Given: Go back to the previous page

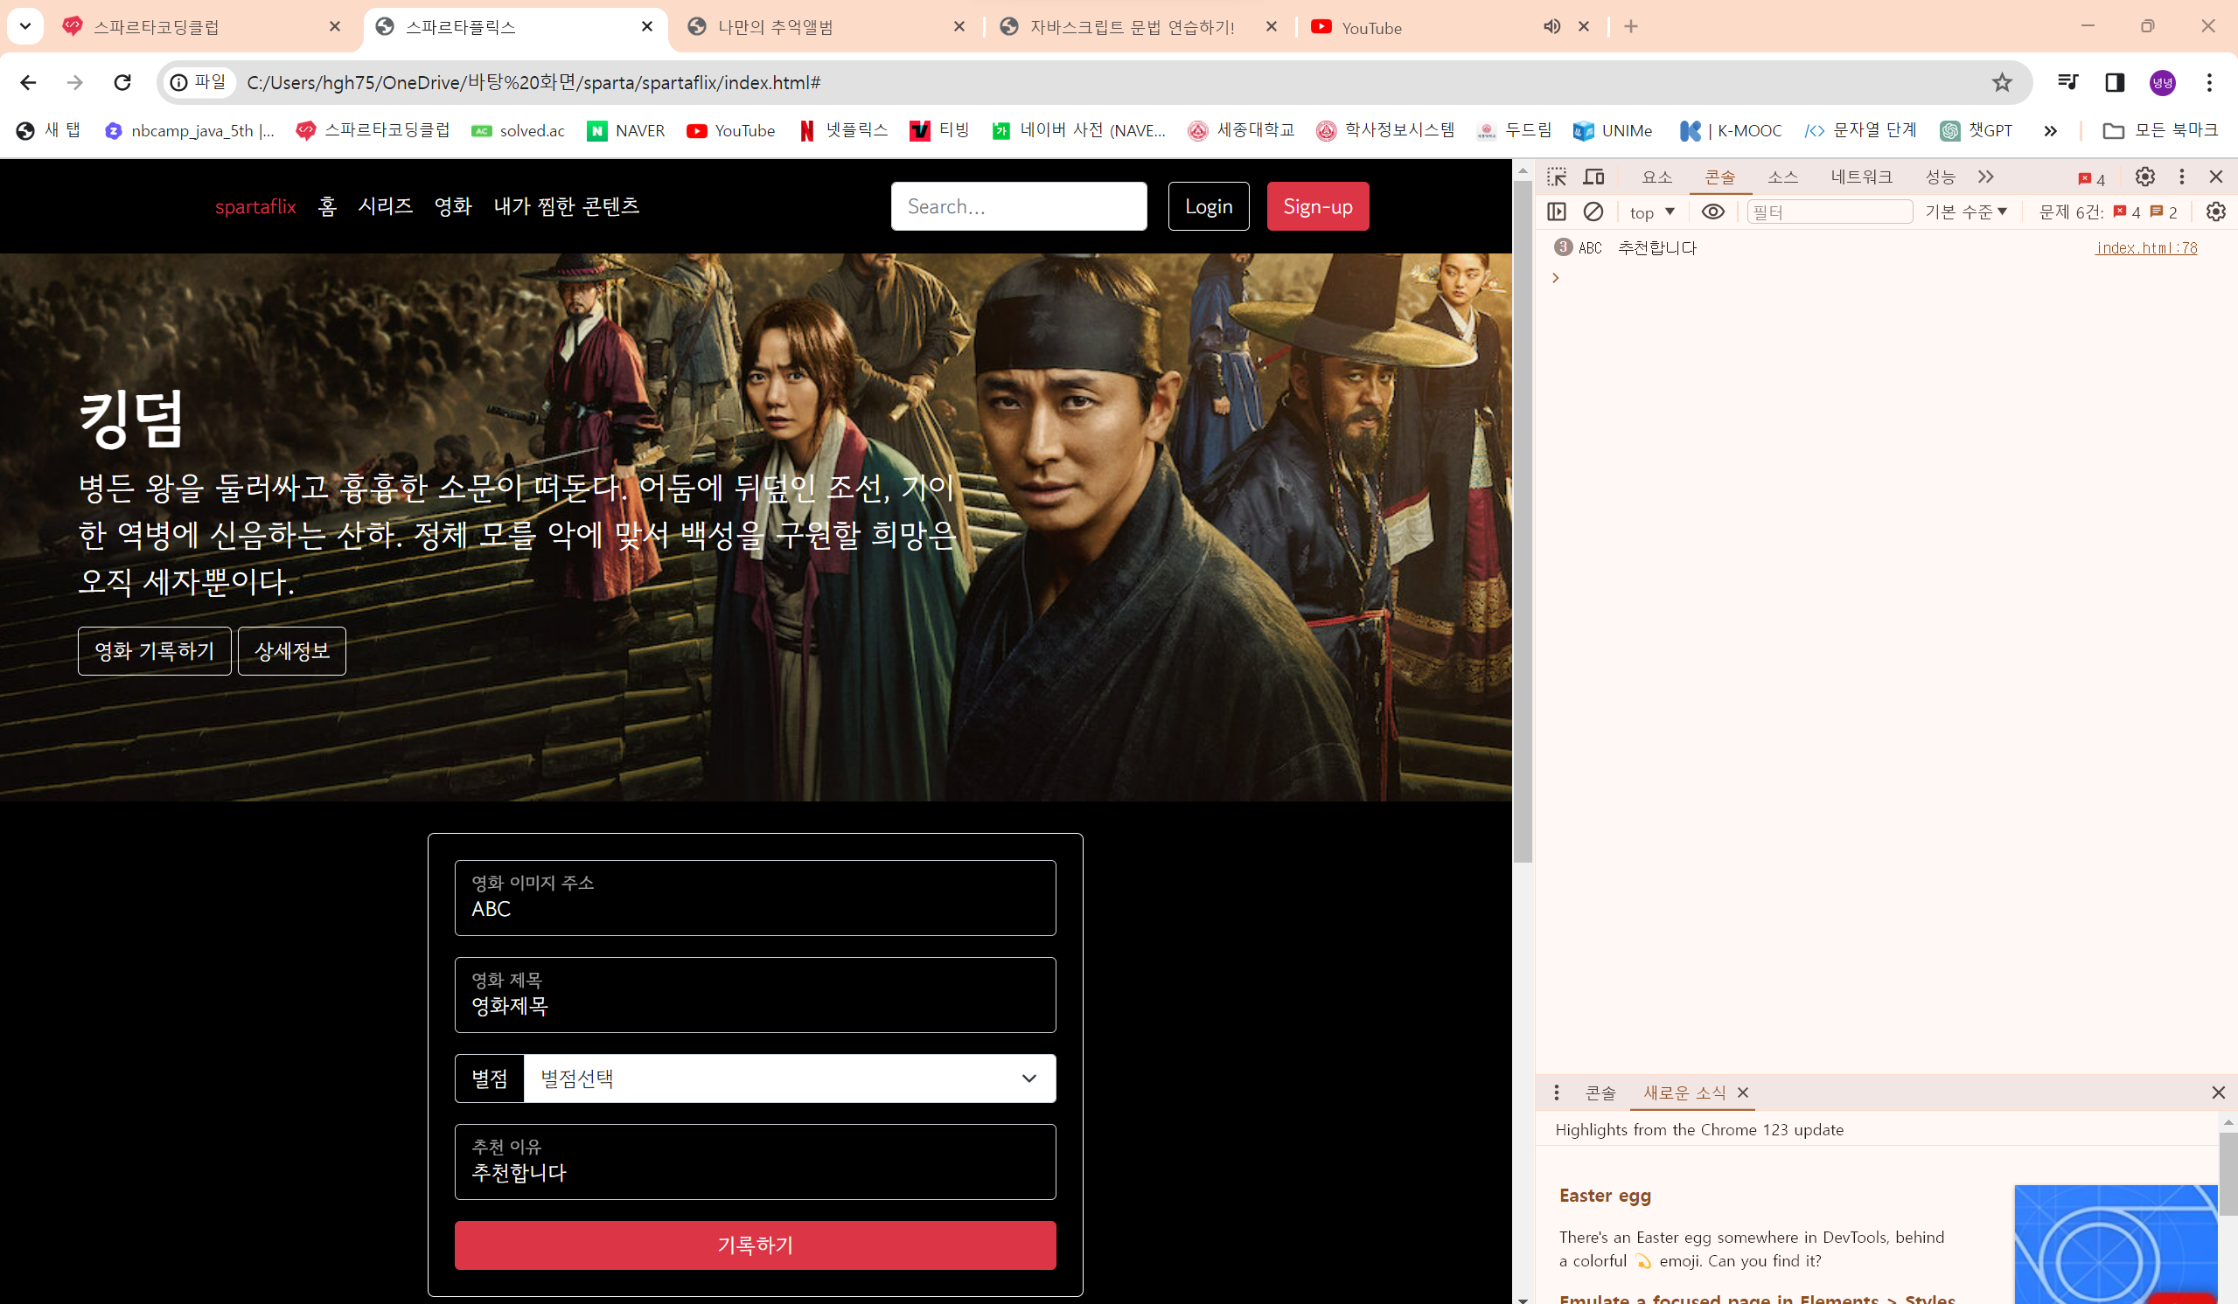Looking at the screenshot, I should (x=28, y=82).
